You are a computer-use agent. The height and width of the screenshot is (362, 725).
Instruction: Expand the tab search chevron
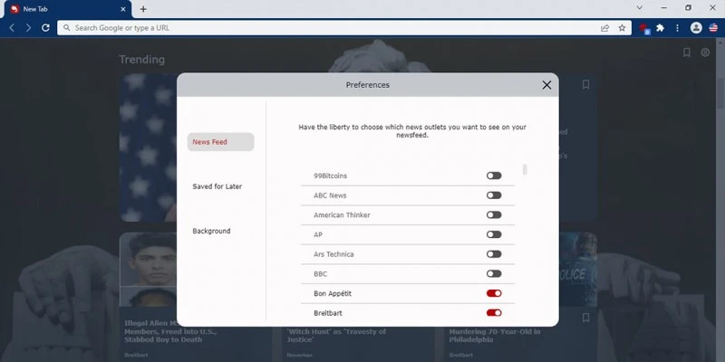tap(641, 8)
